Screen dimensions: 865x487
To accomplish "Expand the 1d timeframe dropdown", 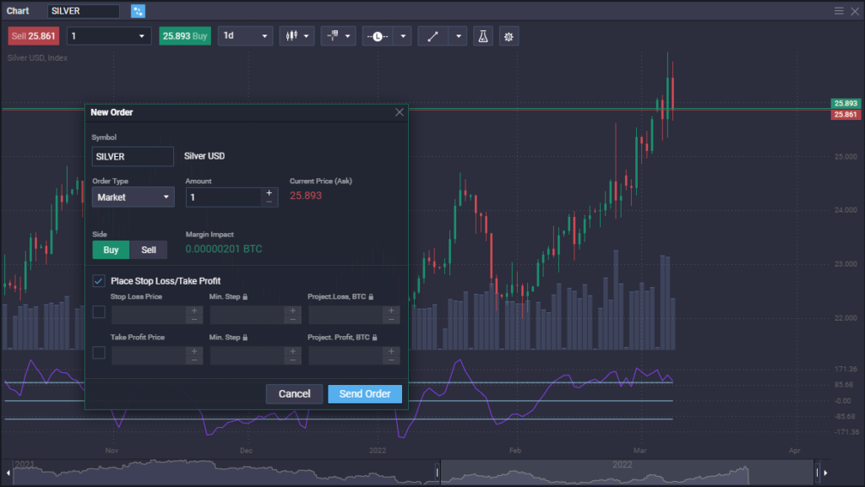I will pyautogui.click(x=245, y=35).
